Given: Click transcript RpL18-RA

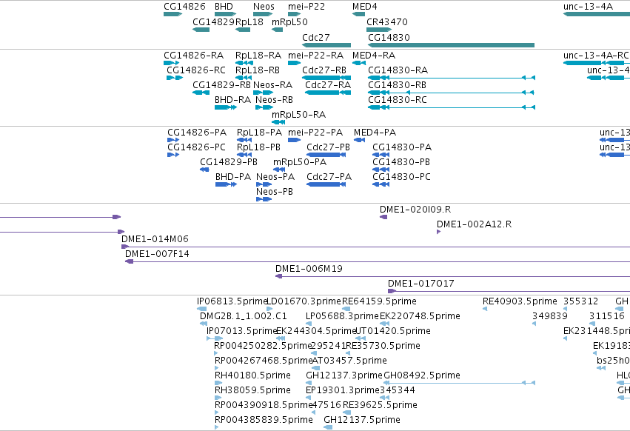Looking at the screenshot, I should pos(244,63).
